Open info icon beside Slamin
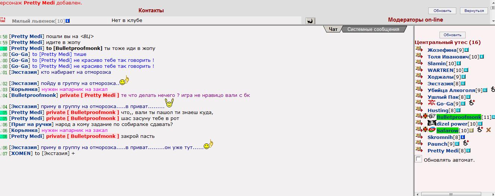The image size is (495, 196). click(x=459, y=63)
